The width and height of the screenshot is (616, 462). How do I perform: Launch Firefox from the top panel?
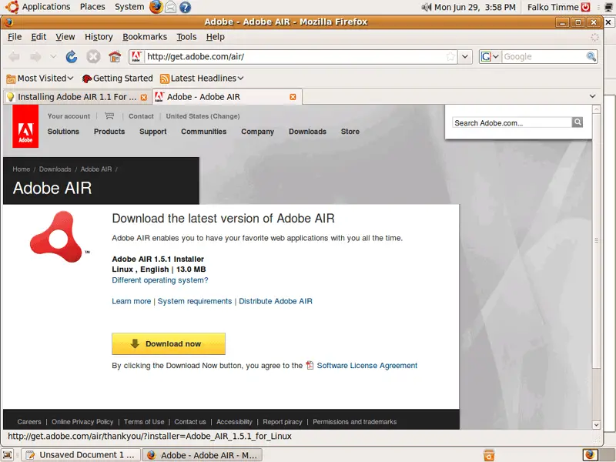156,7
